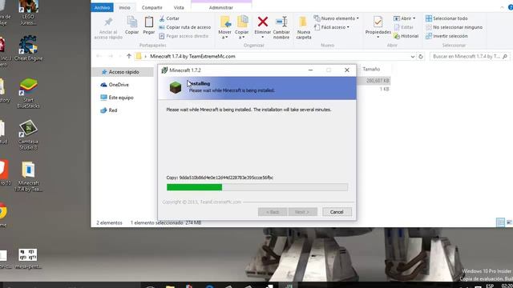Open the Archivo tab
Screen dimensions: 513x288
[102, 7]
